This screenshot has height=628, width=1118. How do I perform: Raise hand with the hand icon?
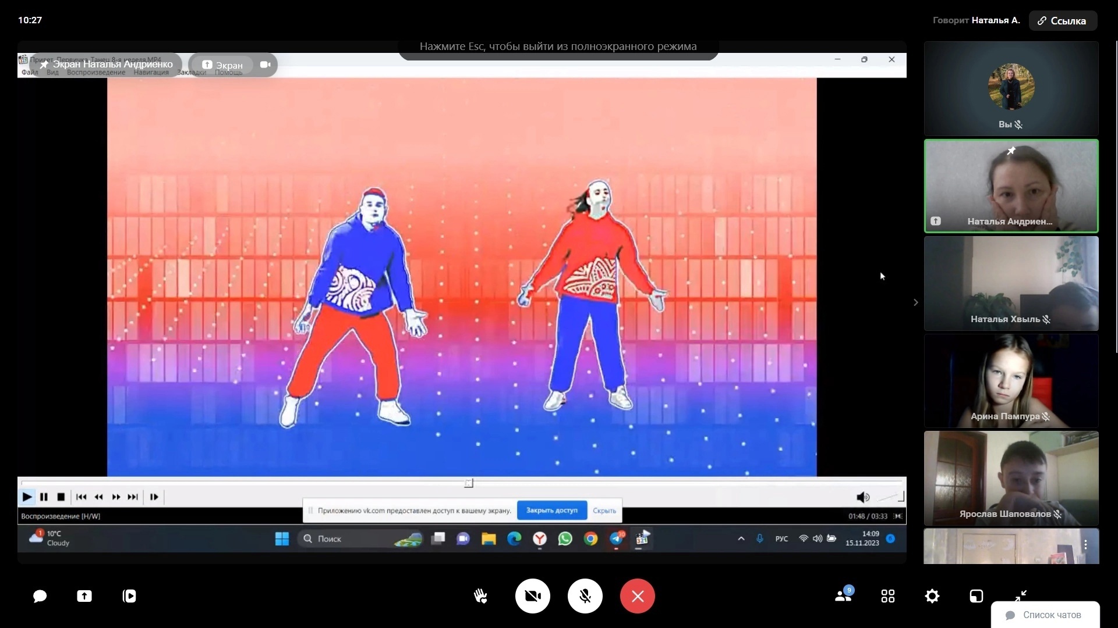point(480,596)
